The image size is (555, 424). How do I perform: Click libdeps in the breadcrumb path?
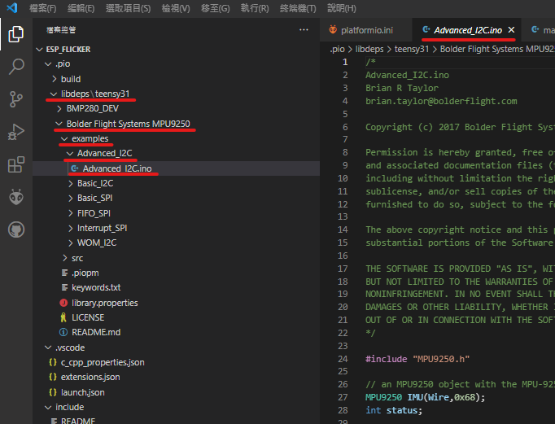click(x=369, y=49)
